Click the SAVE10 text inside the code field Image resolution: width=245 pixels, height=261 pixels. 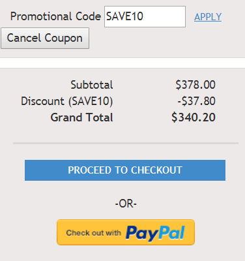pos(124,16)
